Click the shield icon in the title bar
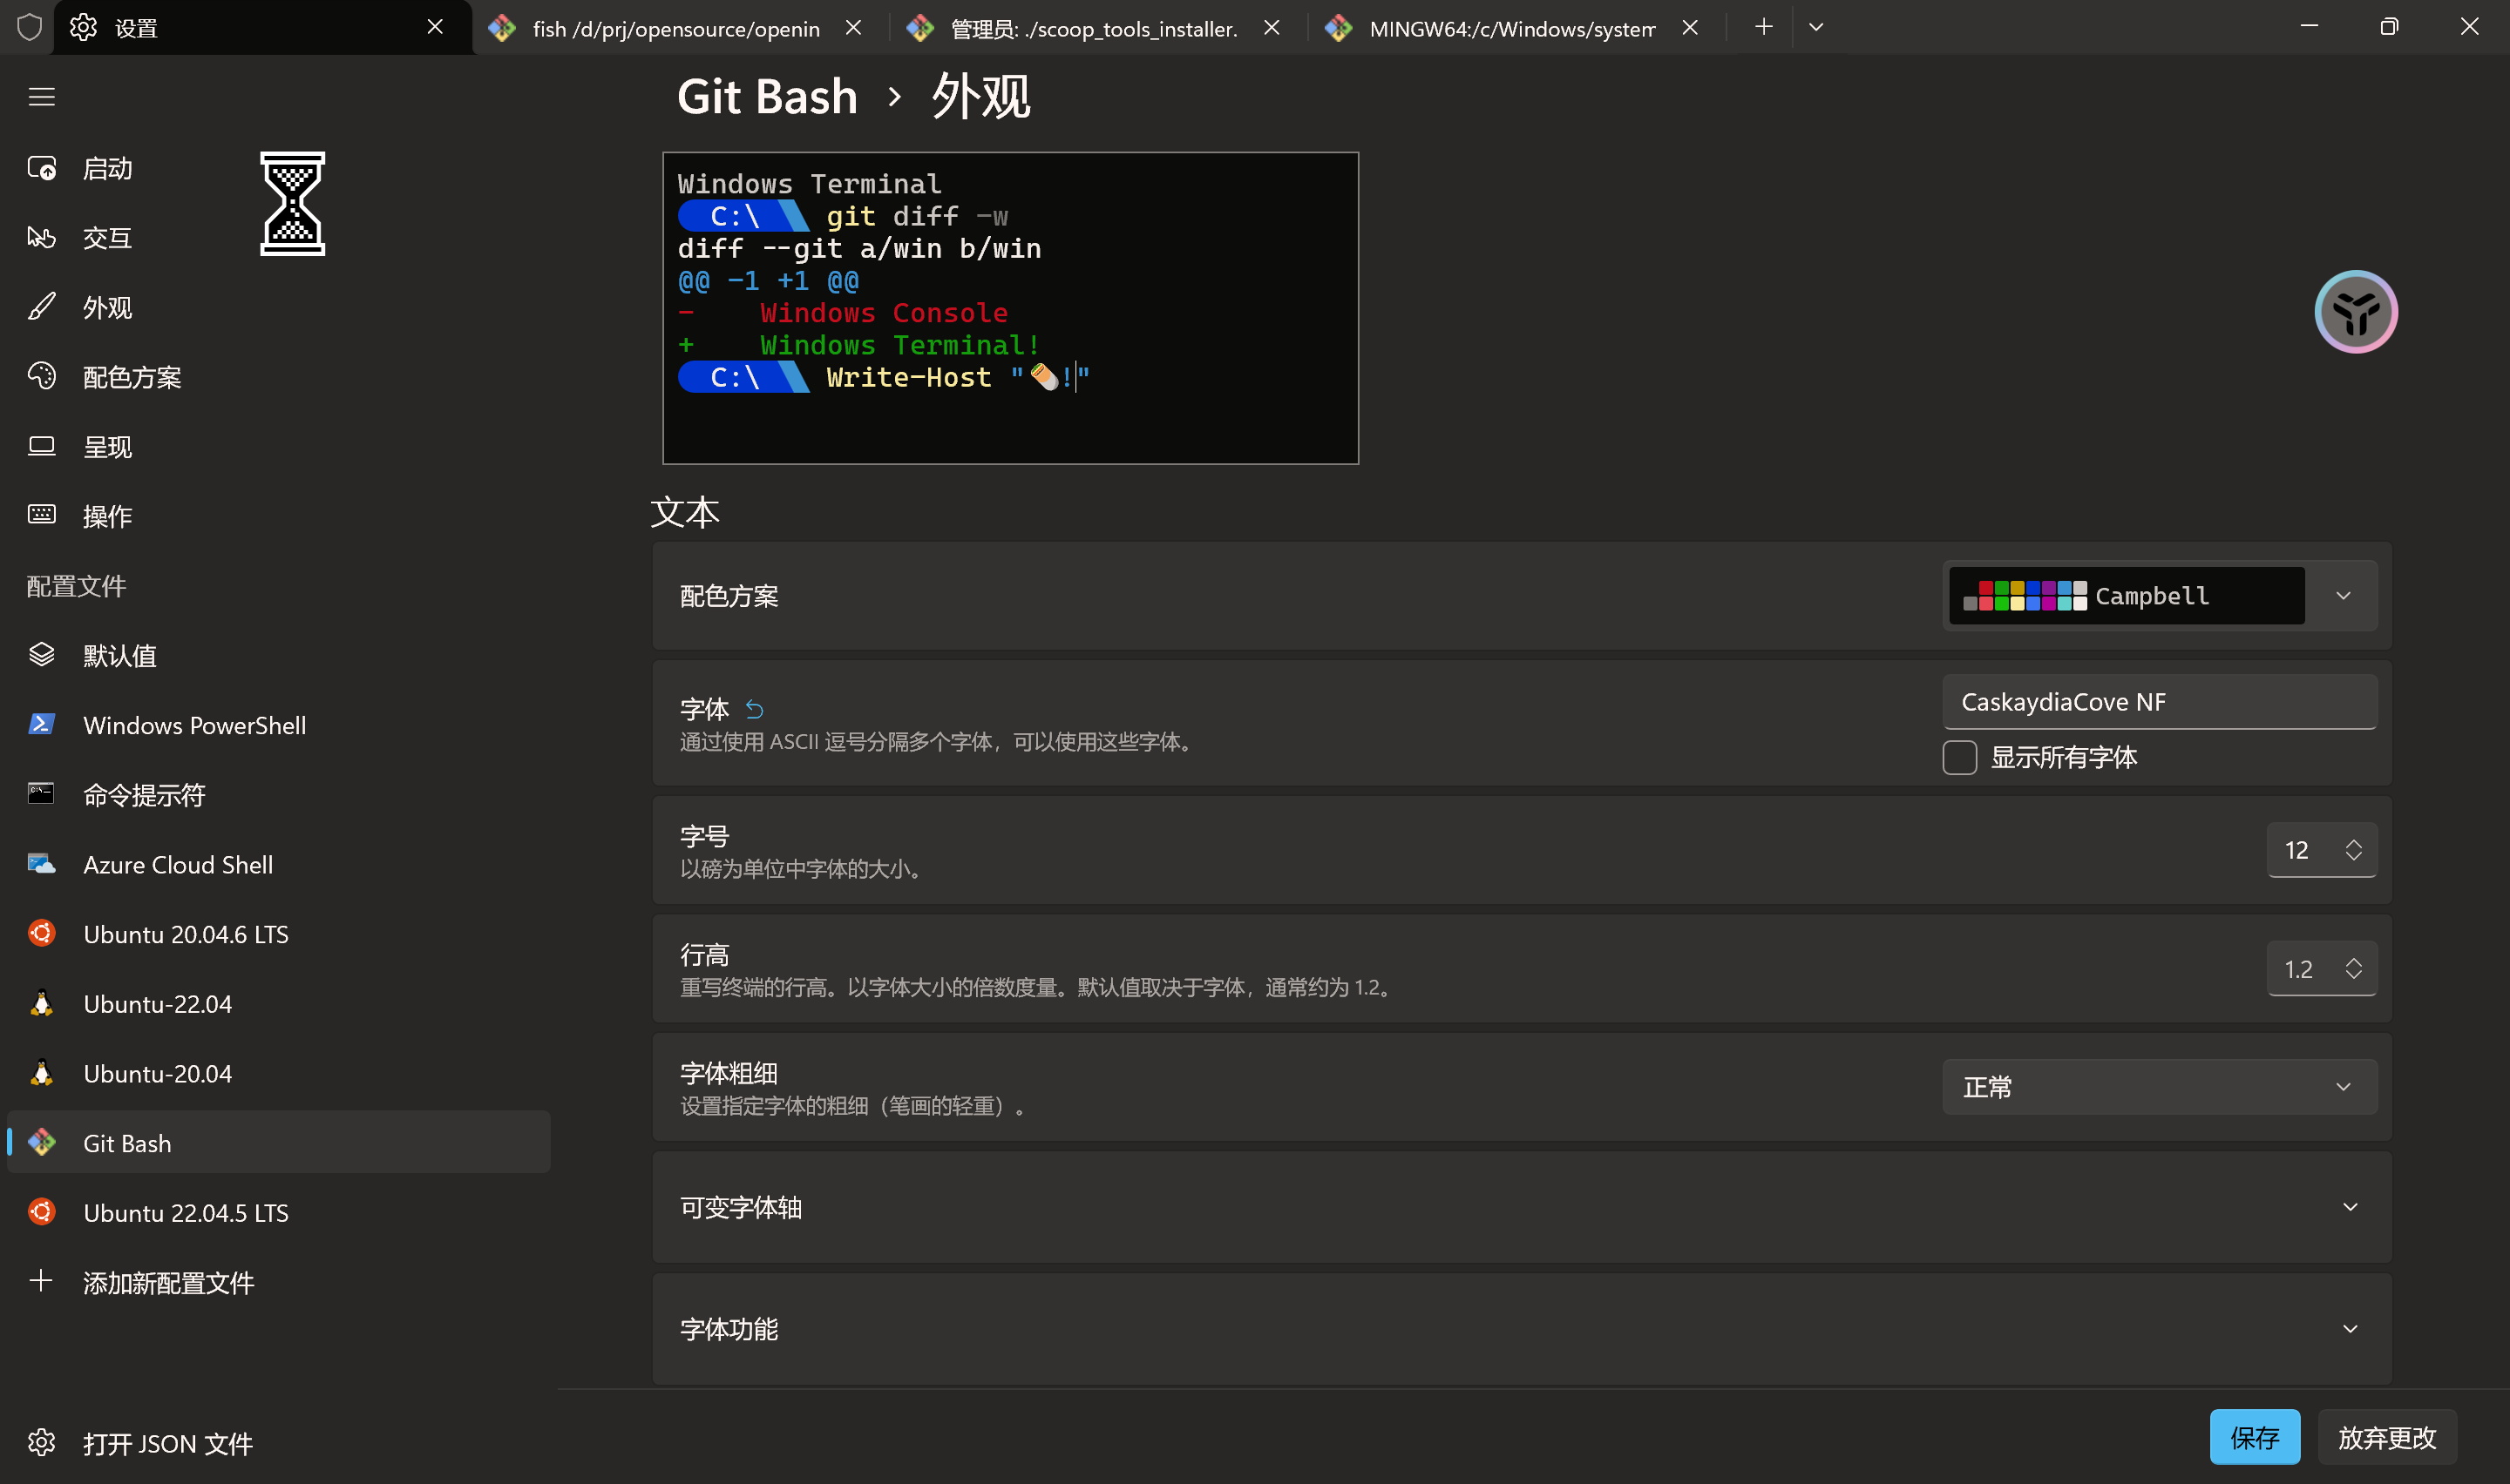2510x1484 pixels. point(29,27)
